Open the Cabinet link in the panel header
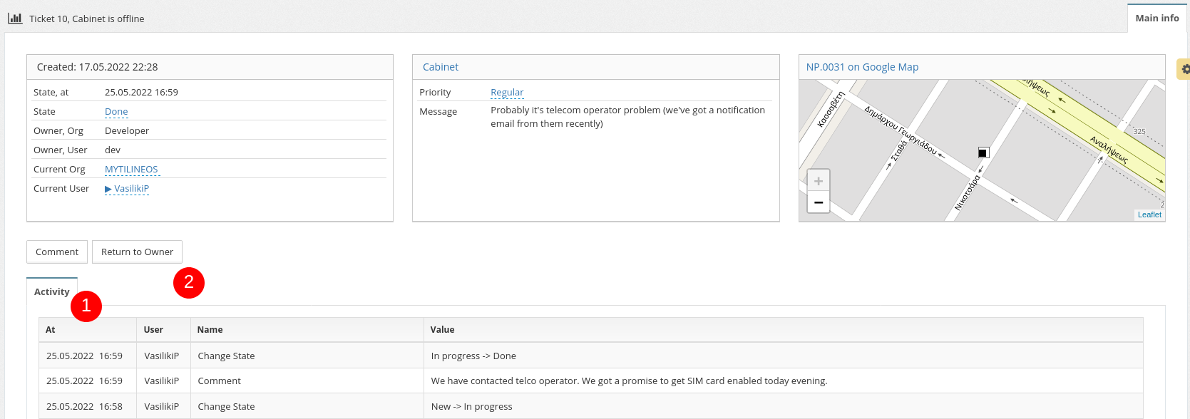Screen dimensions: 1190x419 point(441,67)
